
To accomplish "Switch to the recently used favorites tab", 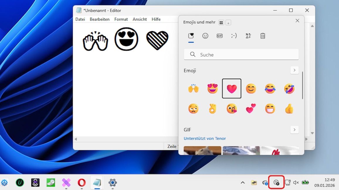I will (x=191, y=36).
